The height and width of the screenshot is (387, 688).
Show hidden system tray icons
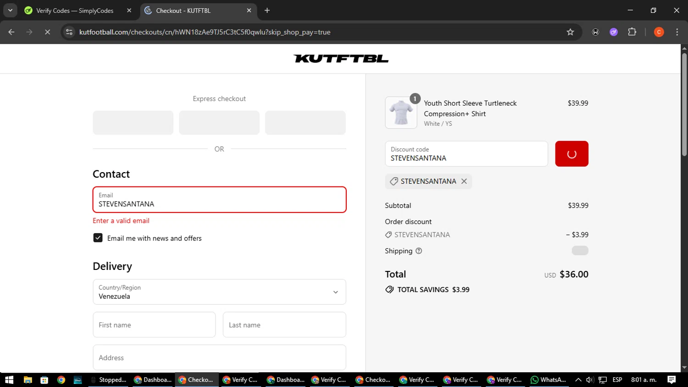click(x=578, y=380)
